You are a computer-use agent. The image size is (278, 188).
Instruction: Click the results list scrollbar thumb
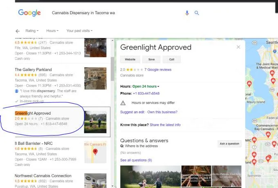[112, 69]
